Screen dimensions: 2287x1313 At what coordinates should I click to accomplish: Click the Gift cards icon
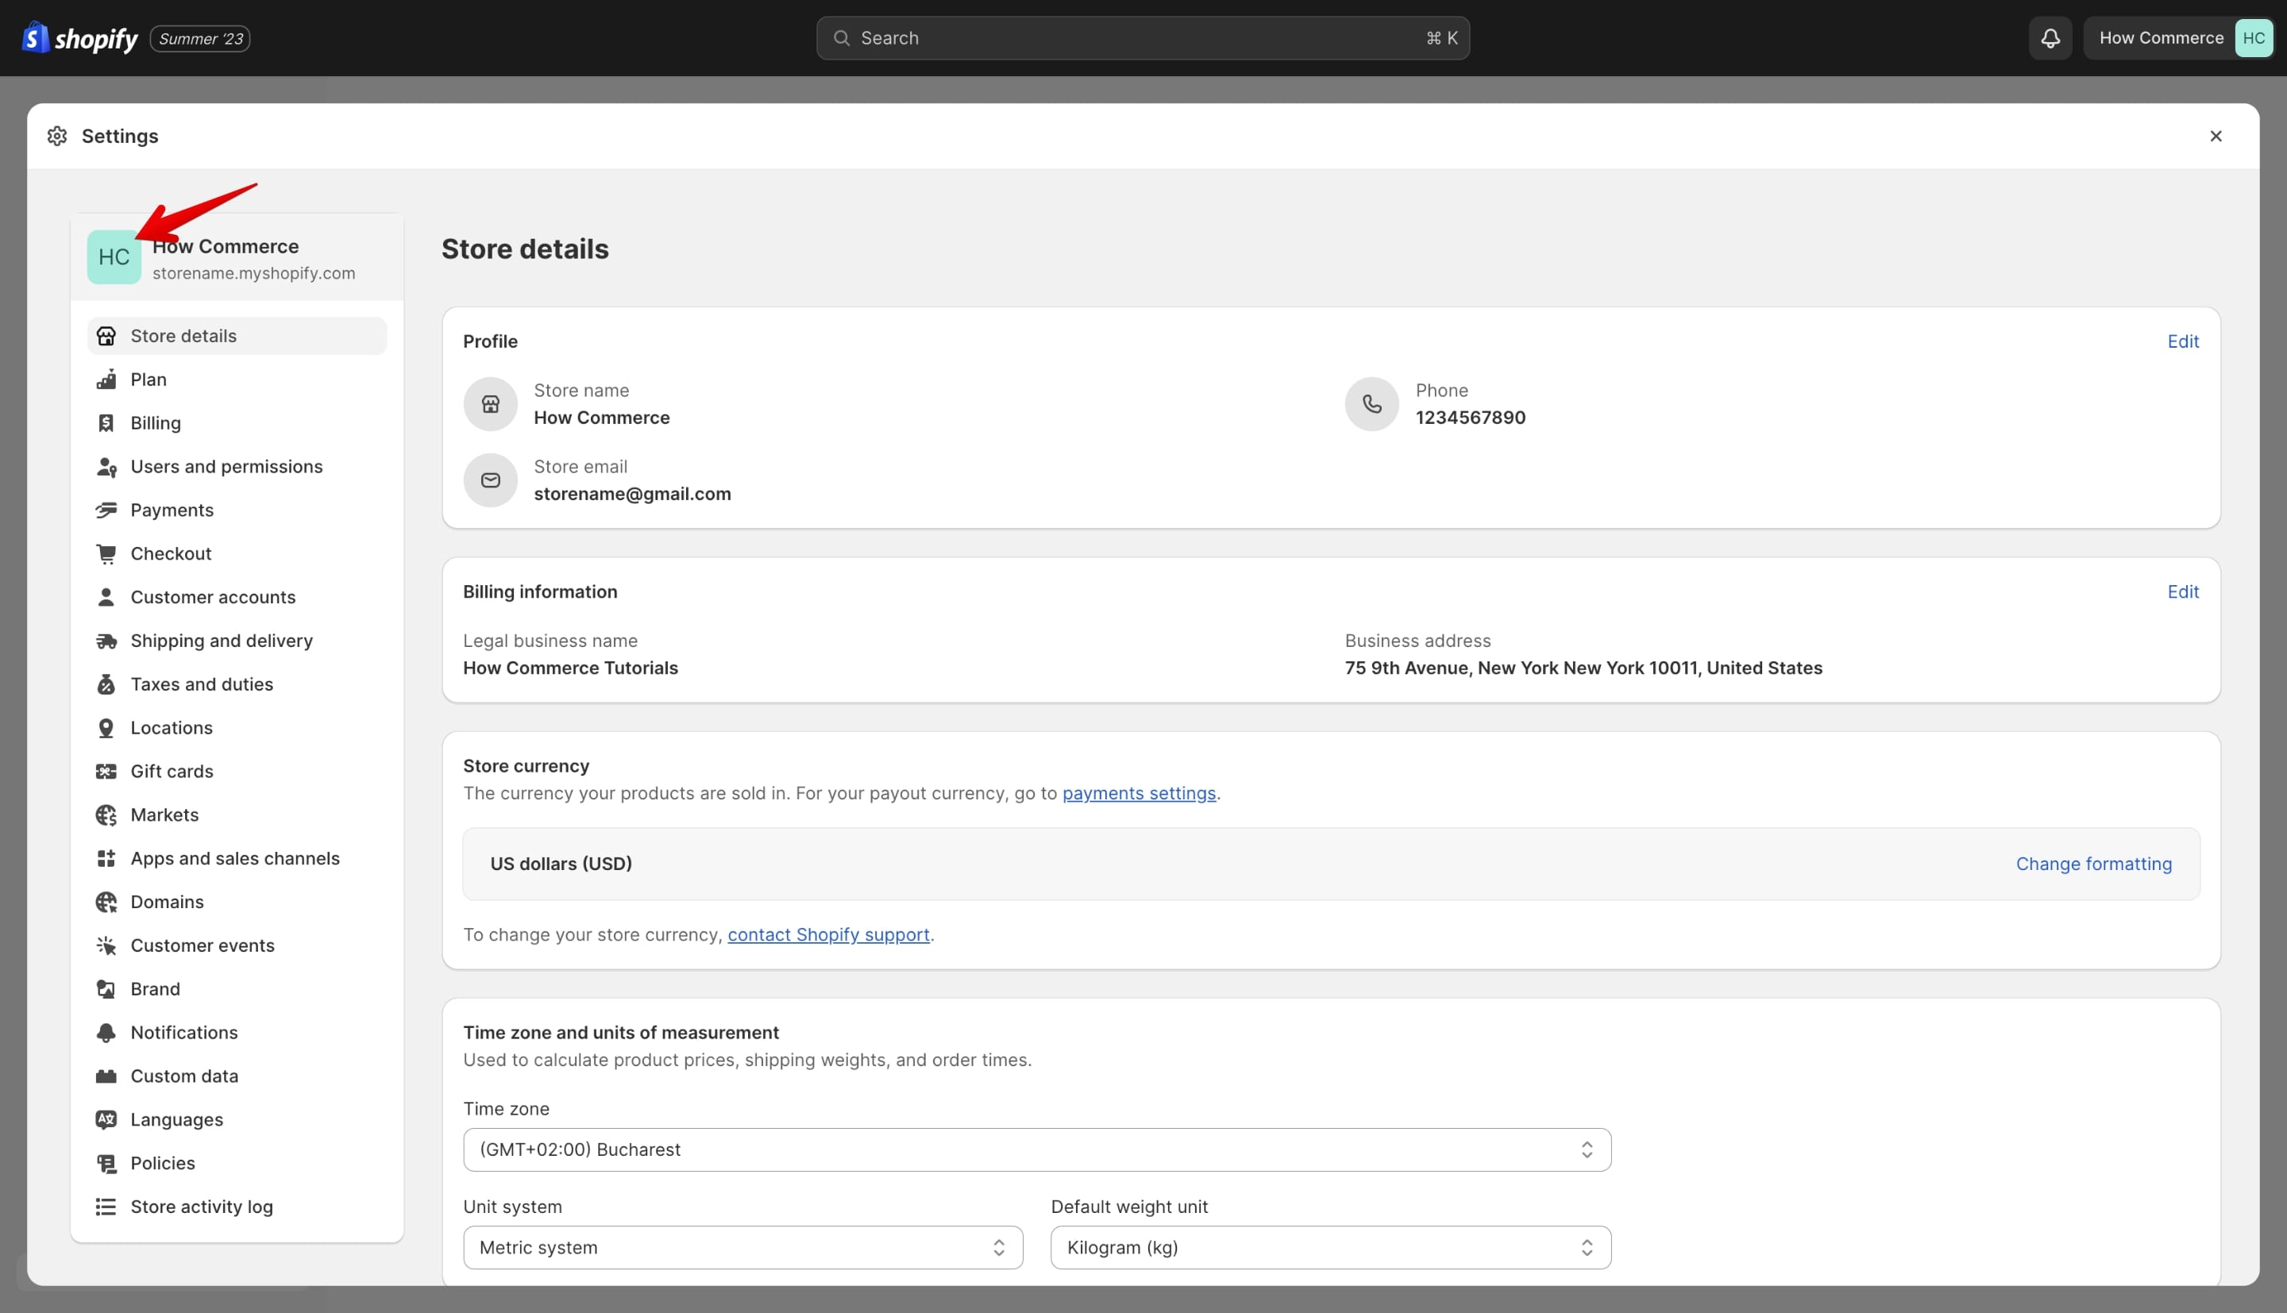(x=106, y=771)
